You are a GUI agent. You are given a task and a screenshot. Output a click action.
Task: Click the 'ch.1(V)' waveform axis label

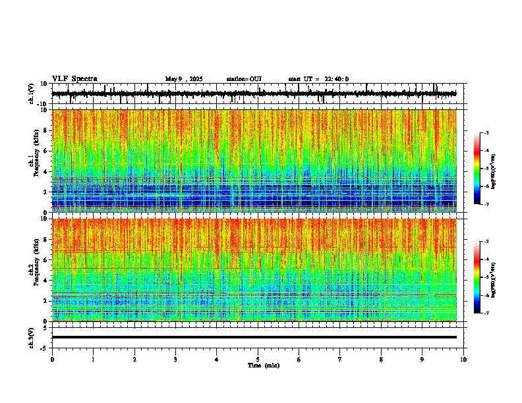(x=32, y=94)
